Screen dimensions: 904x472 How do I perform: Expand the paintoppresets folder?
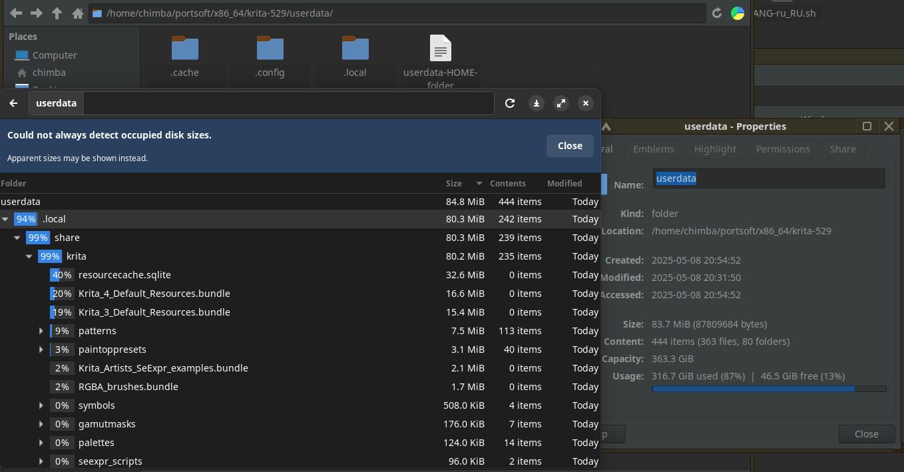tap(41, 350)
